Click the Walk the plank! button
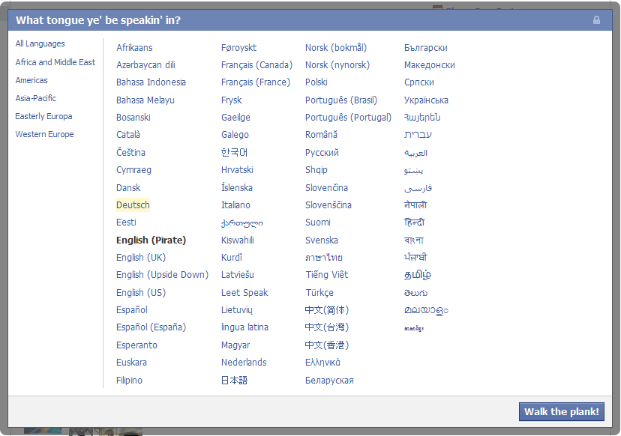The image size is (621, 436). (x=561, y=411)
